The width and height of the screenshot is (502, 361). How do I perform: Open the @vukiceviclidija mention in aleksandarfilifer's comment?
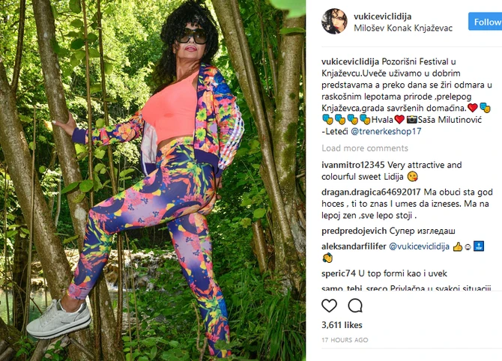pyautogui.click(x=419, y=246)
